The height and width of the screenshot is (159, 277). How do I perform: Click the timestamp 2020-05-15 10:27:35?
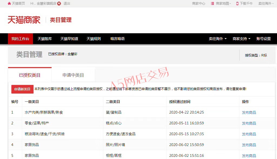pos(187,134)
